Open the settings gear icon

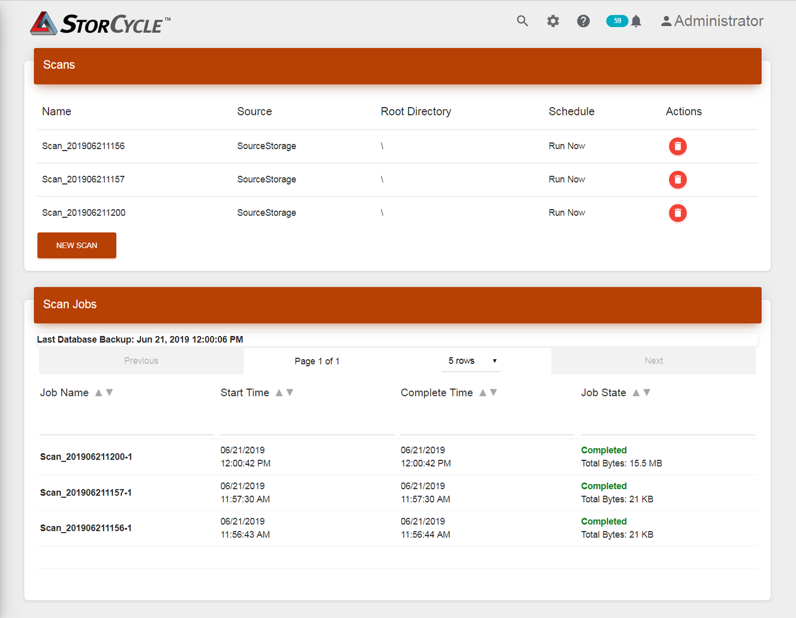pos(553,21)
